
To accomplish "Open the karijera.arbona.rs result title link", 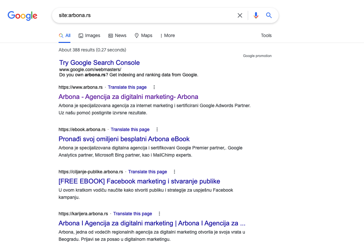I will 152,223.
